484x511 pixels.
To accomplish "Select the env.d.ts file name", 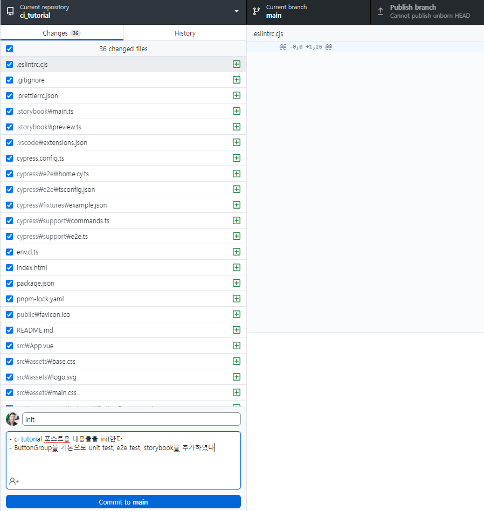I will (27, 252).
